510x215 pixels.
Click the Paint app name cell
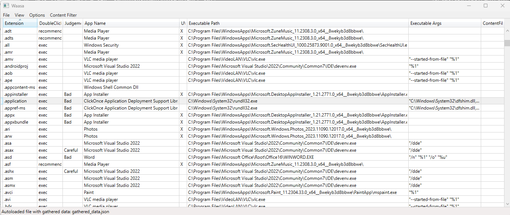coord(131,192)
